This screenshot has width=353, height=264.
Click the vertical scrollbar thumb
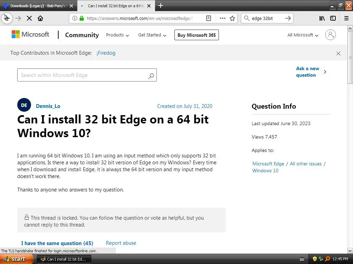coord(350,57)
